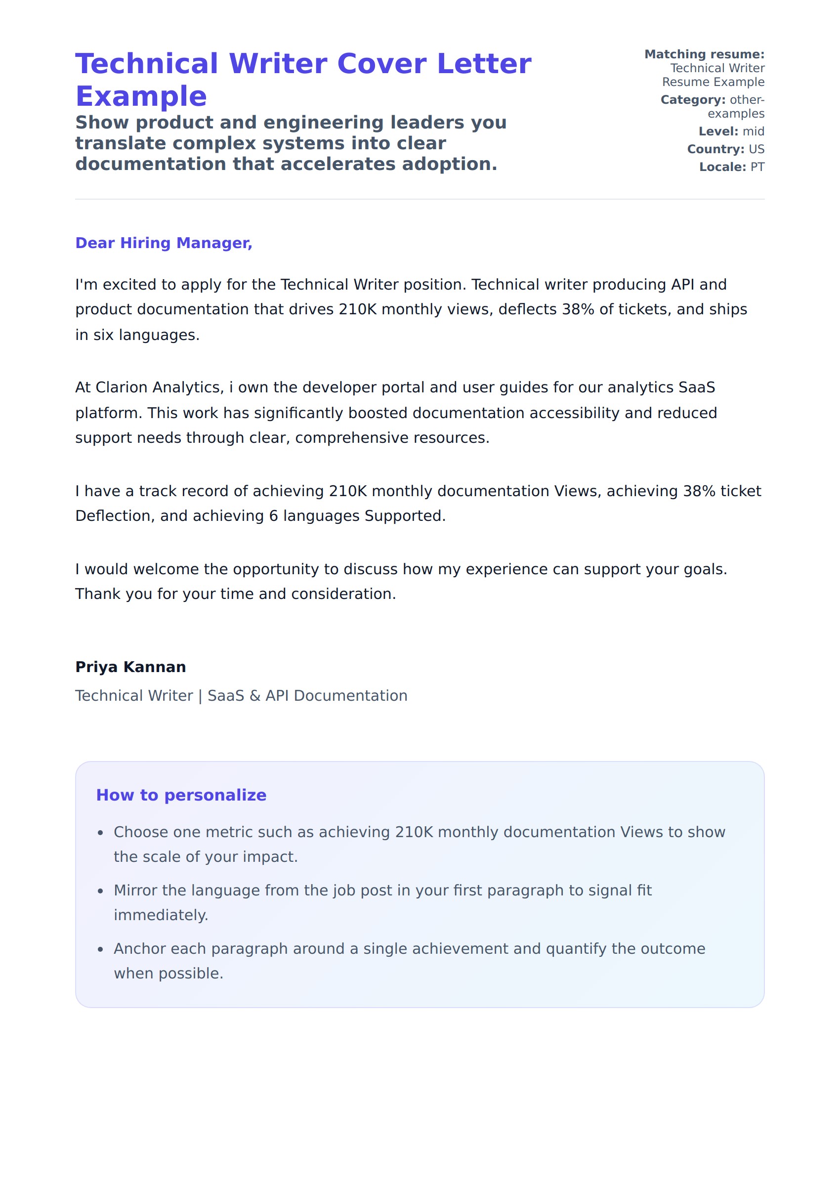Viewport: 840px width, 1186px height.
Task: Click the closing paragraph "I would welcome the opportunity"
Action: point(401,581)
